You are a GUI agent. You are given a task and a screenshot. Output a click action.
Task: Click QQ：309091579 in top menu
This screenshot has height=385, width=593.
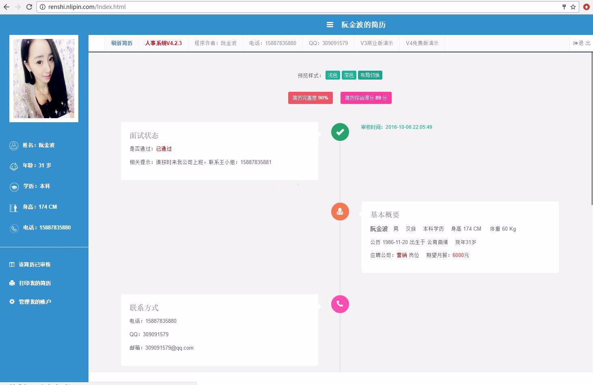pos(328,43)
